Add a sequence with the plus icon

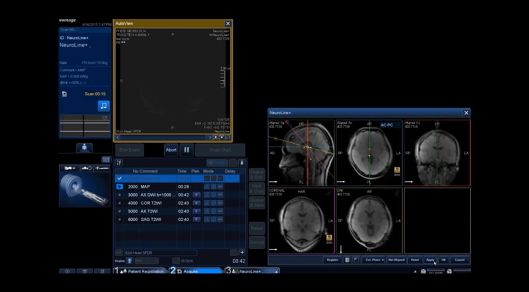(242, 253)
